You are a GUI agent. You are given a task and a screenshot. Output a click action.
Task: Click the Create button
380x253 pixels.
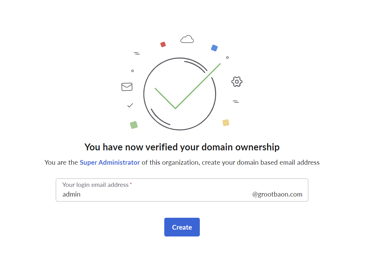[x=182, y=227]
